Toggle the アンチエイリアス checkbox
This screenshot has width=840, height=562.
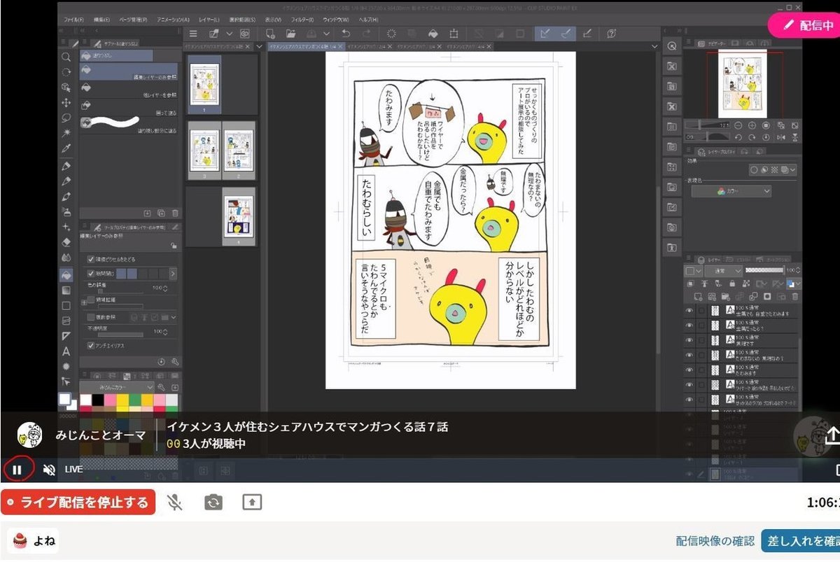click(91, 345)
